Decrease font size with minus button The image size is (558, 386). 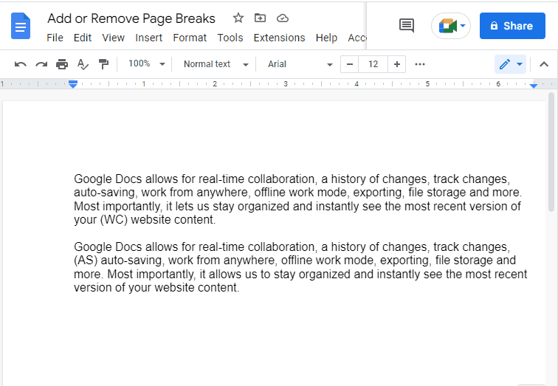[349, 64]
